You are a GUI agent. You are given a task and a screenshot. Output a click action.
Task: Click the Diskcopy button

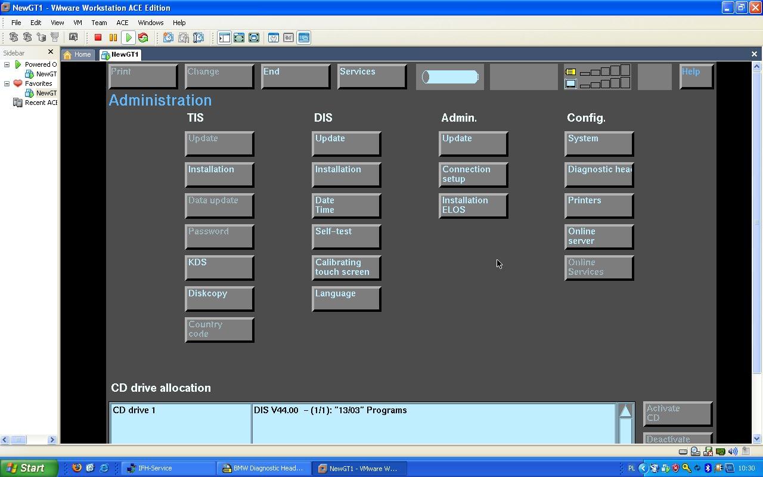[219, 299]
